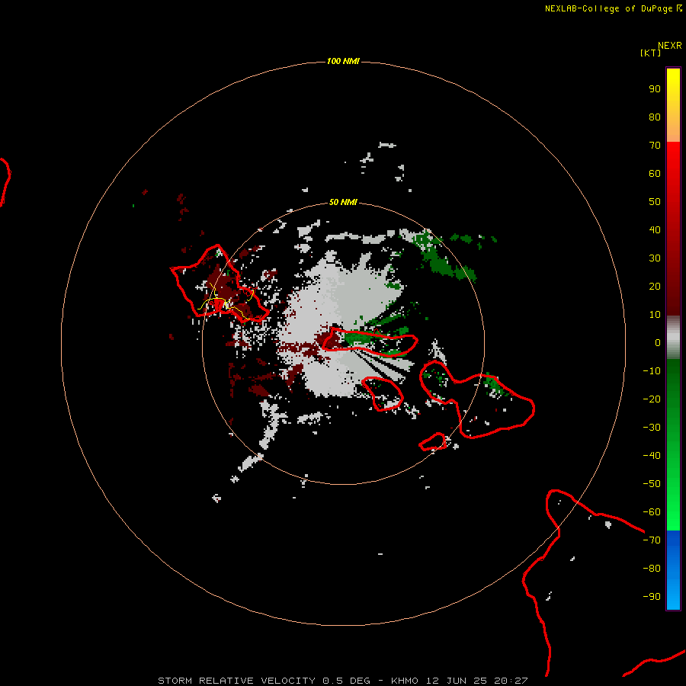Click the 70 value on the velocity scale
The height and width of the screenshot is (686, 686).
click(655, 146)
